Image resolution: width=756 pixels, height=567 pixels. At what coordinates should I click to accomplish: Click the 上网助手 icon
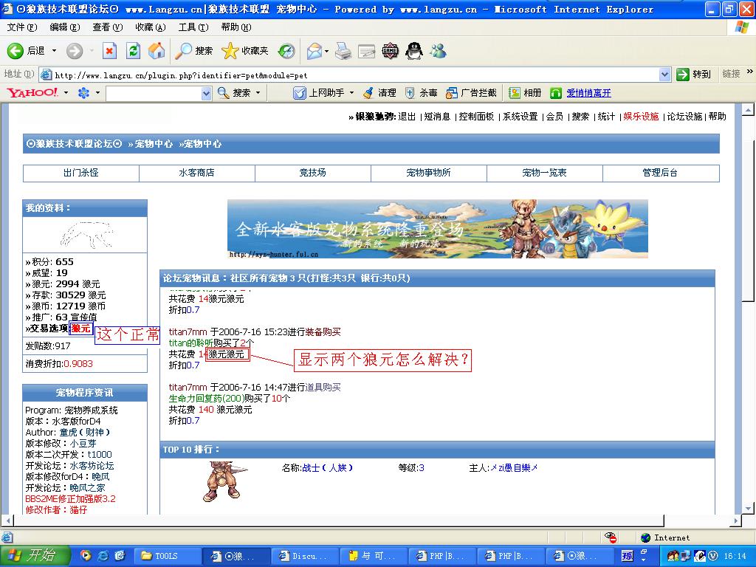click(x=300, y=93)
